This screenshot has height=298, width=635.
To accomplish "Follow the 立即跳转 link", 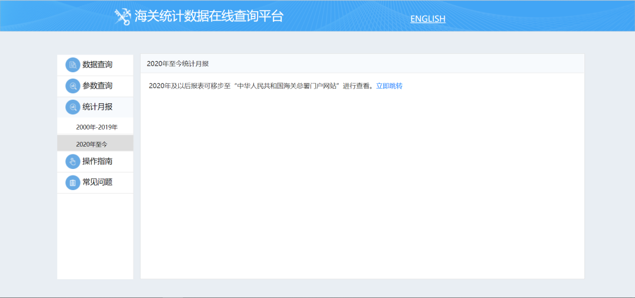I will [389, 86].
